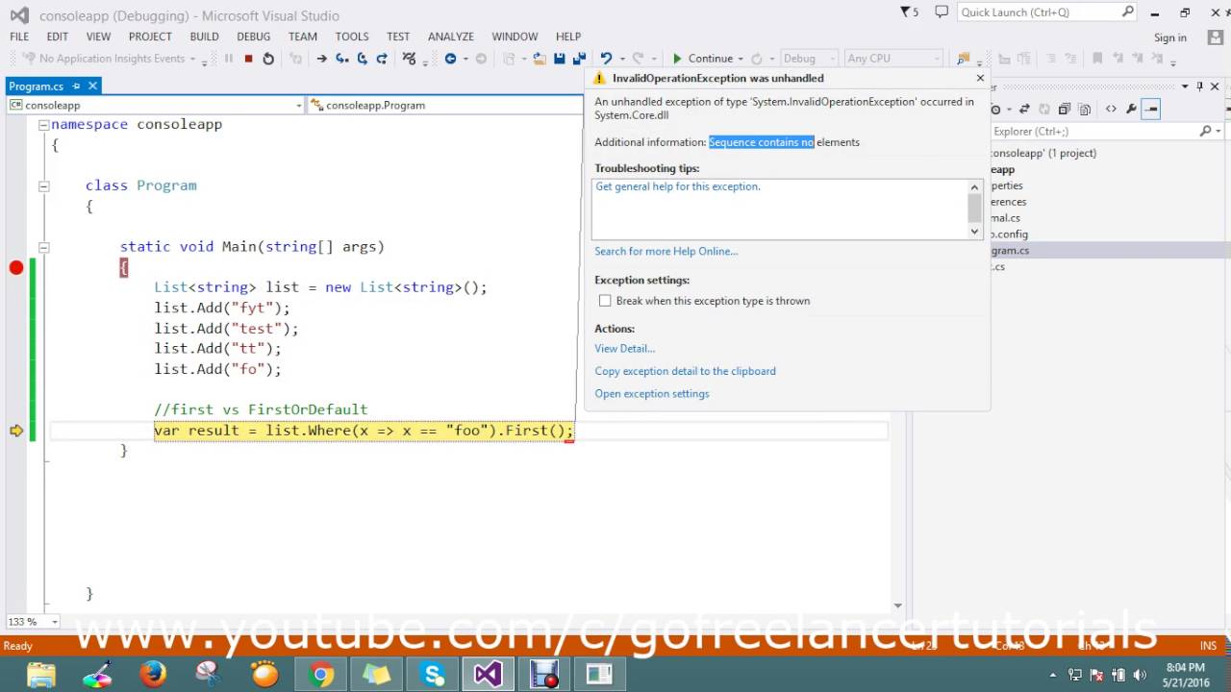
Task: Click the Solution Explorer View Code icon
Action: click(1111, 110)
